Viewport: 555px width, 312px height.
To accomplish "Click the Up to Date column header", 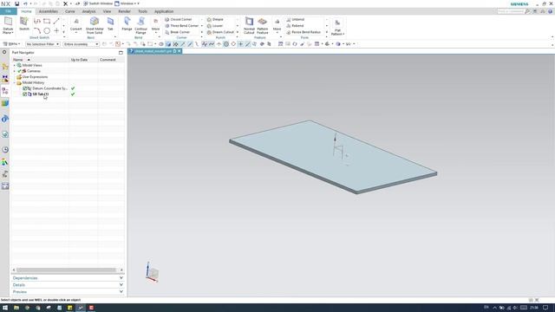I will click(x=83, y=60).
